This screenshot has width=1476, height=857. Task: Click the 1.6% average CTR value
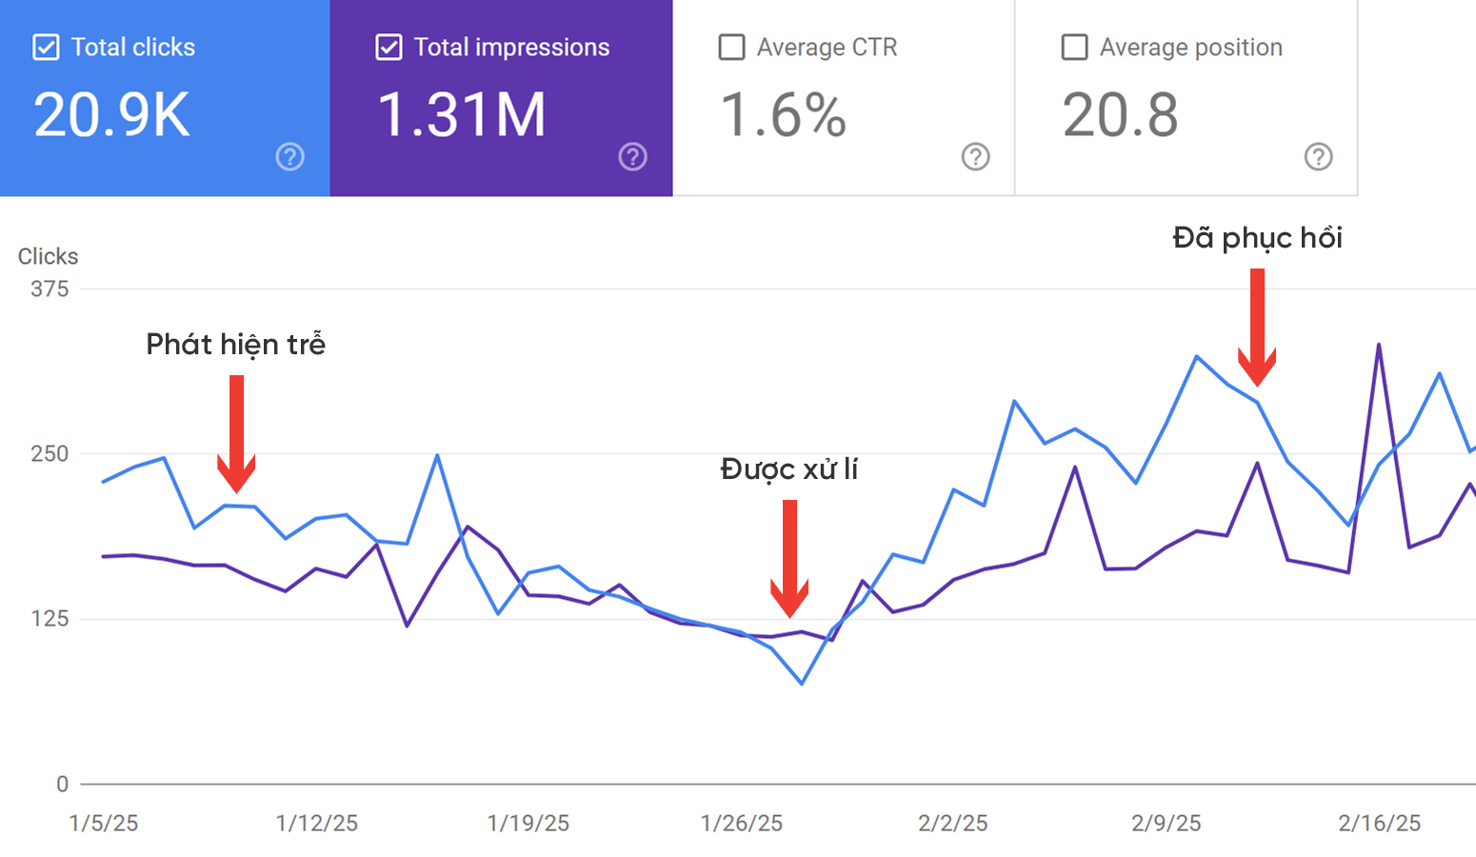pyautogui.click(x=783, y=115)
